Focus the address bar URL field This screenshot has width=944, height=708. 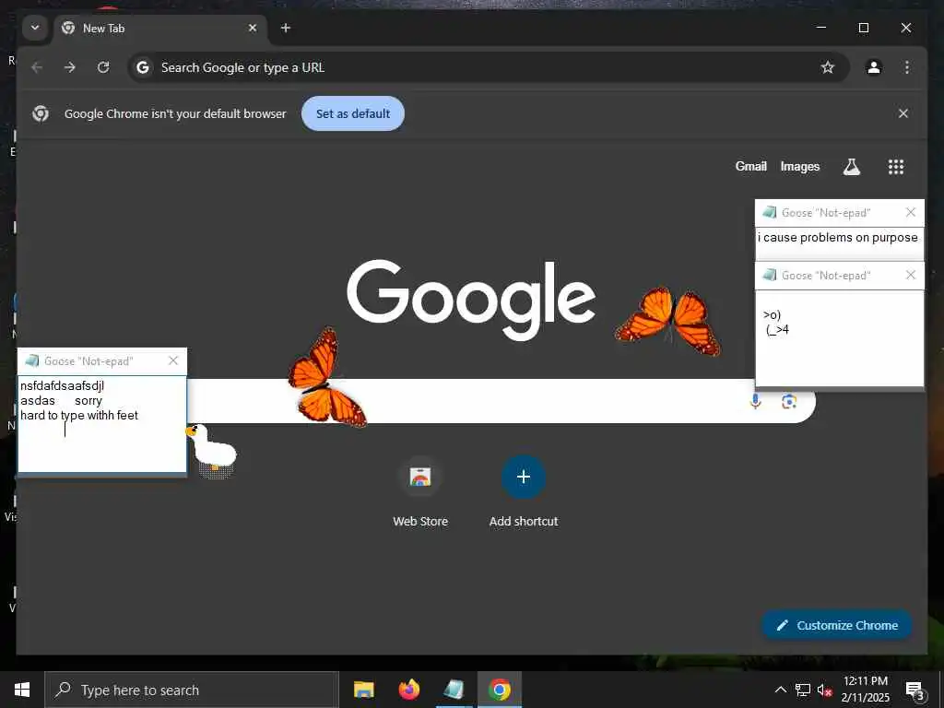(x=488, y=67)
